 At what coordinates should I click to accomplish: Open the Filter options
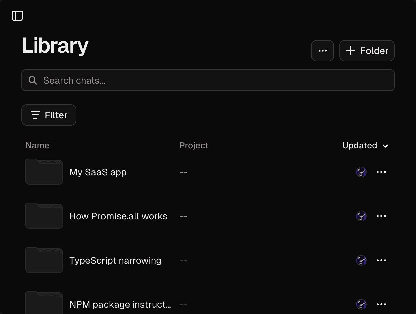click(x=49, y=115)
